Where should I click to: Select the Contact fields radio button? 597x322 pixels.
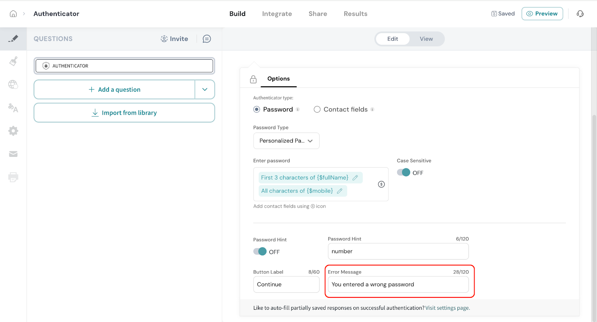point(317,110)
